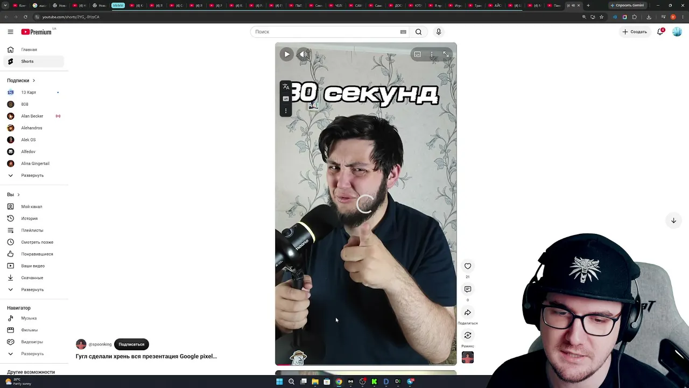Image resolution: width=689 pixels, height=388 pixels.
Task: Expand the Вы list with Развернуть
Action: (x=33, y=289)
